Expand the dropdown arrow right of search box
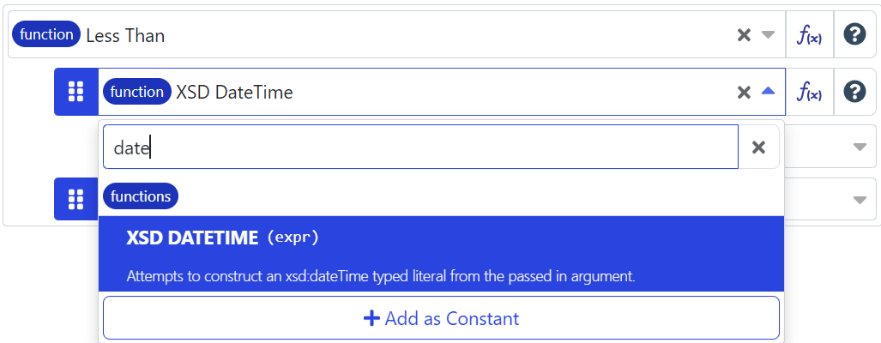This screenshot has height=343, width=881. coord(860,147)
